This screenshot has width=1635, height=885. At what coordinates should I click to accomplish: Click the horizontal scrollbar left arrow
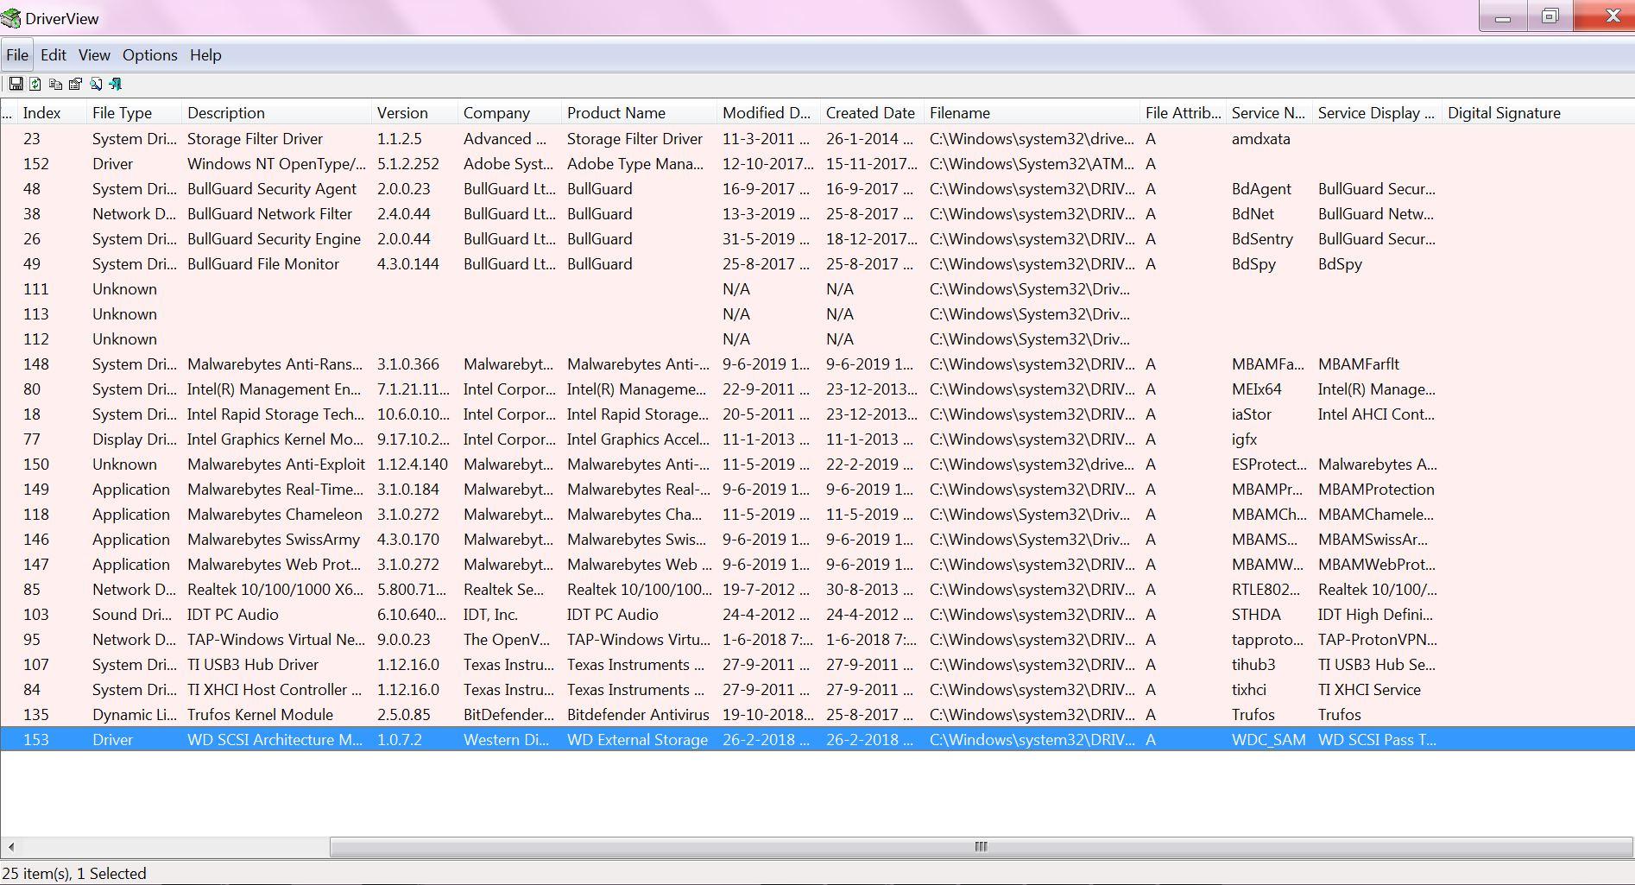click(10, 847)
